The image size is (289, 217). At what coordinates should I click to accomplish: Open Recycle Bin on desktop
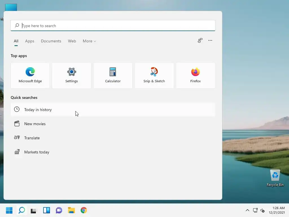[x=275, y=178]
